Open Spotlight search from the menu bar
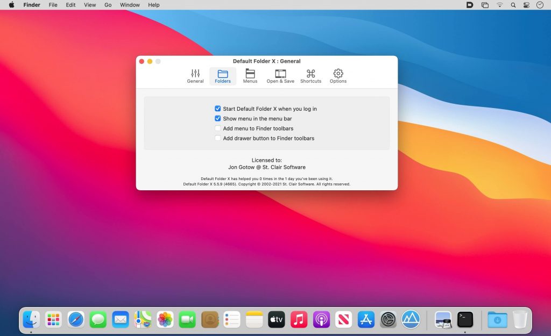This screenshot has width=551, height=336. click(513, 5)
